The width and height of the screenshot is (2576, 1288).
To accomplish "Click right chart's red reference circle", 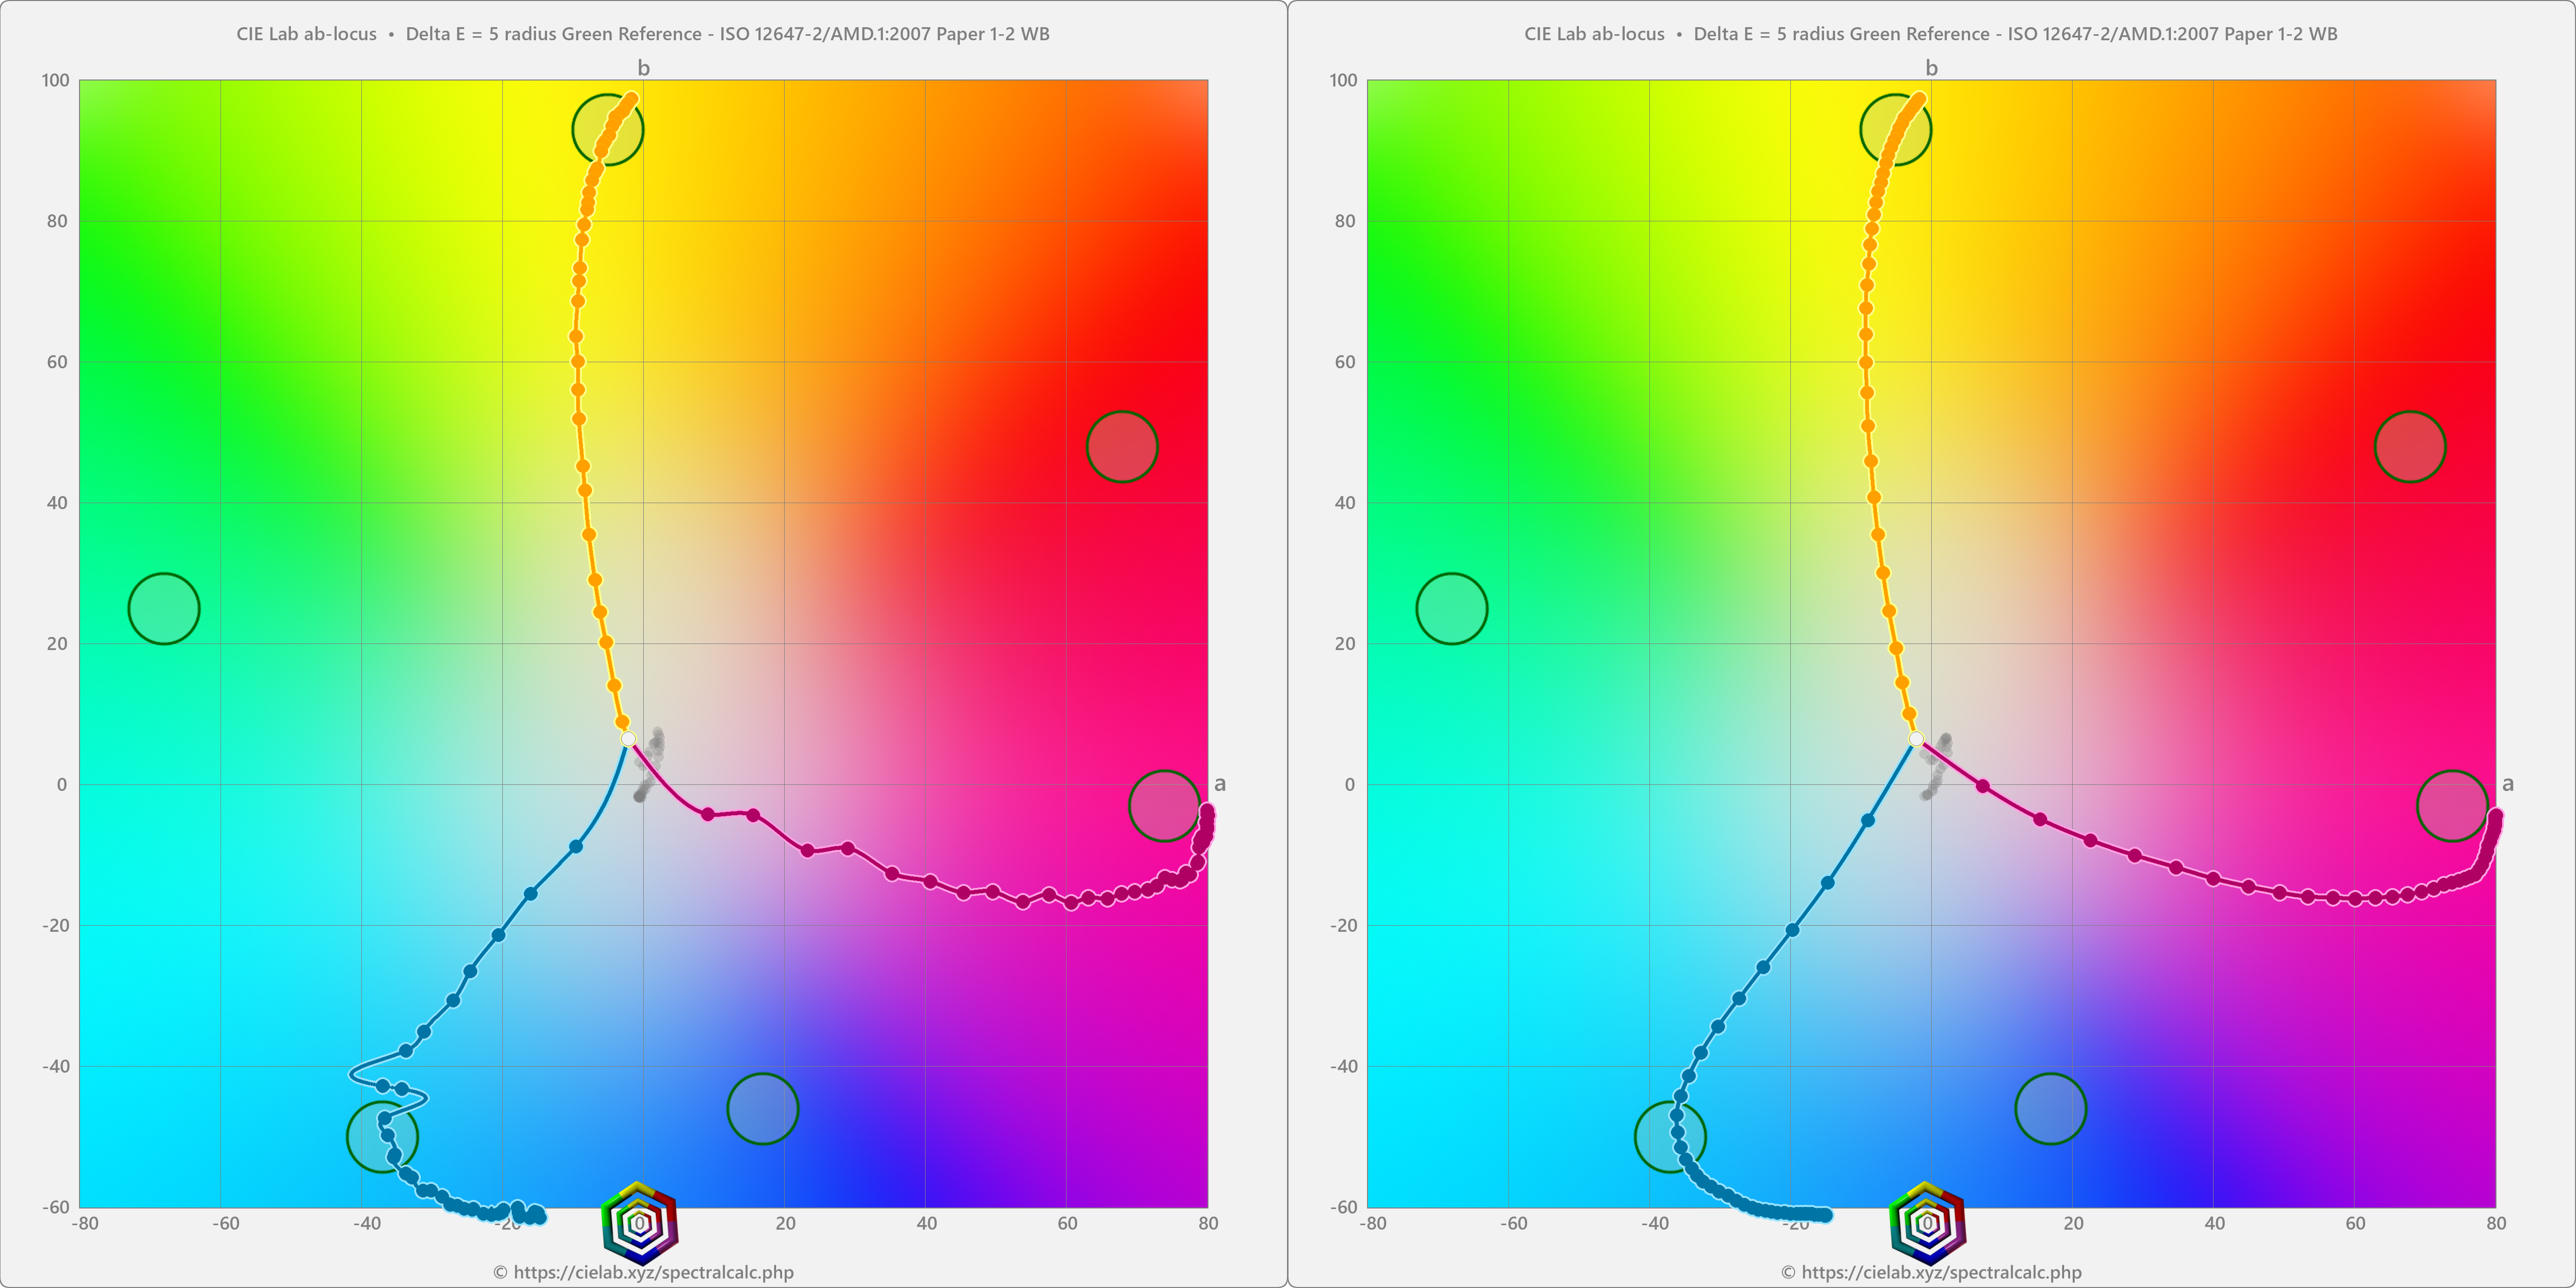I will point(2410,447).
